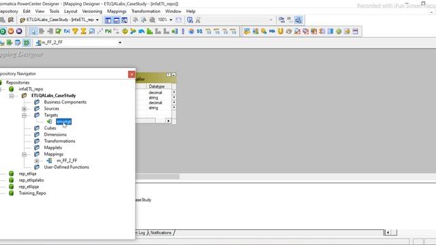Expand the m_FF_2_FF mapping node
This screenshot has height=245, width=436.
click(37, 161)
